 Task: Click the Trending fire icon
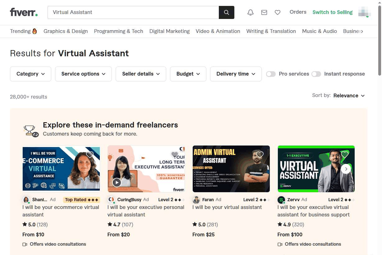(35, 31)
